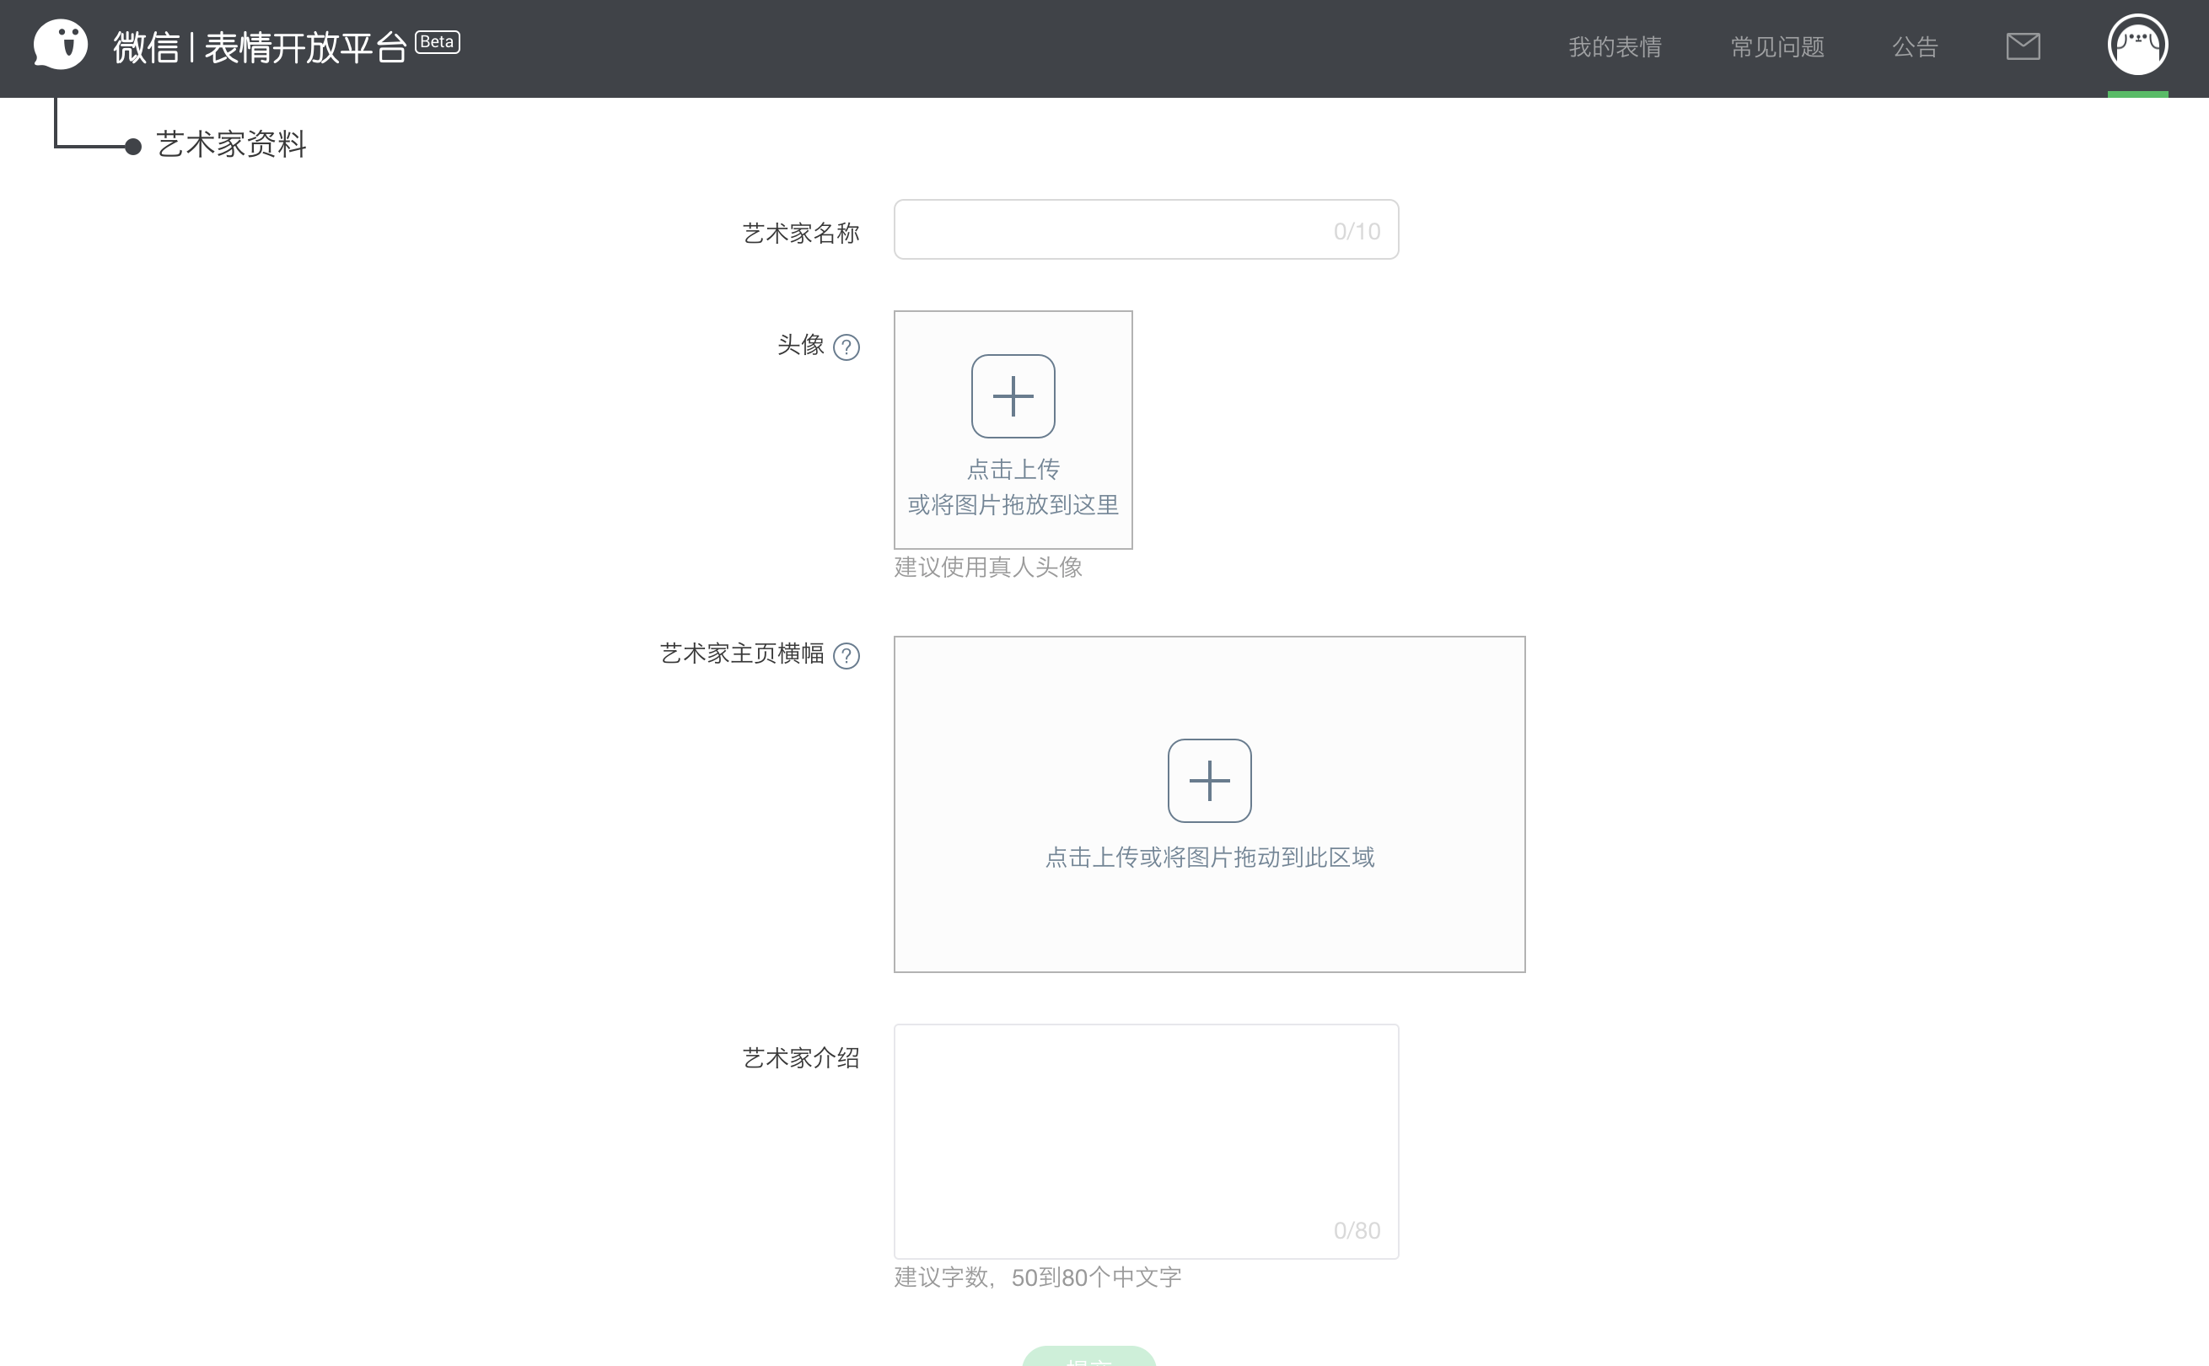This screenshot has height=1366, width=2209.
Task: Click the help icon next to 头像
Action: coord(846,347)
